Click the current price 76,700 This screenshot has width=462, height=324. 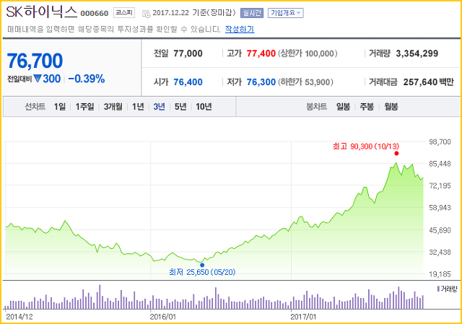coord(35,61)
